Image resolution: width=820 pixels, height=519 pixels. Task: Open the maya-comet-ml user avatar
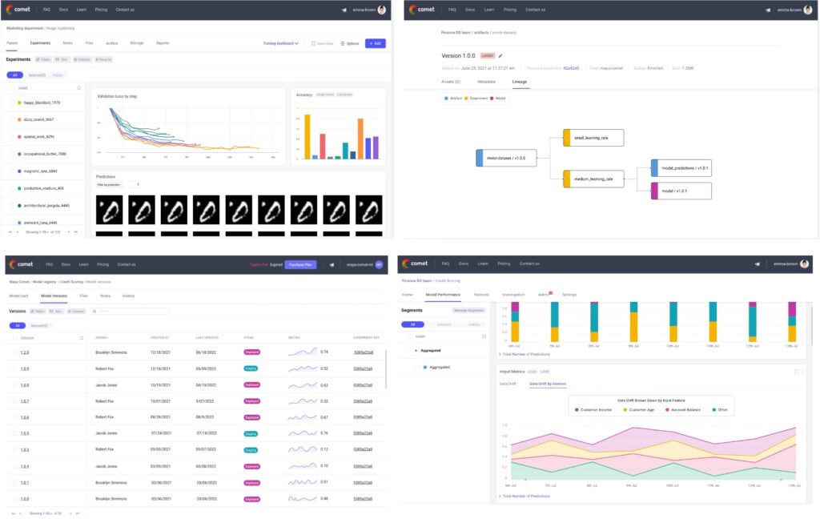(379, 264)
